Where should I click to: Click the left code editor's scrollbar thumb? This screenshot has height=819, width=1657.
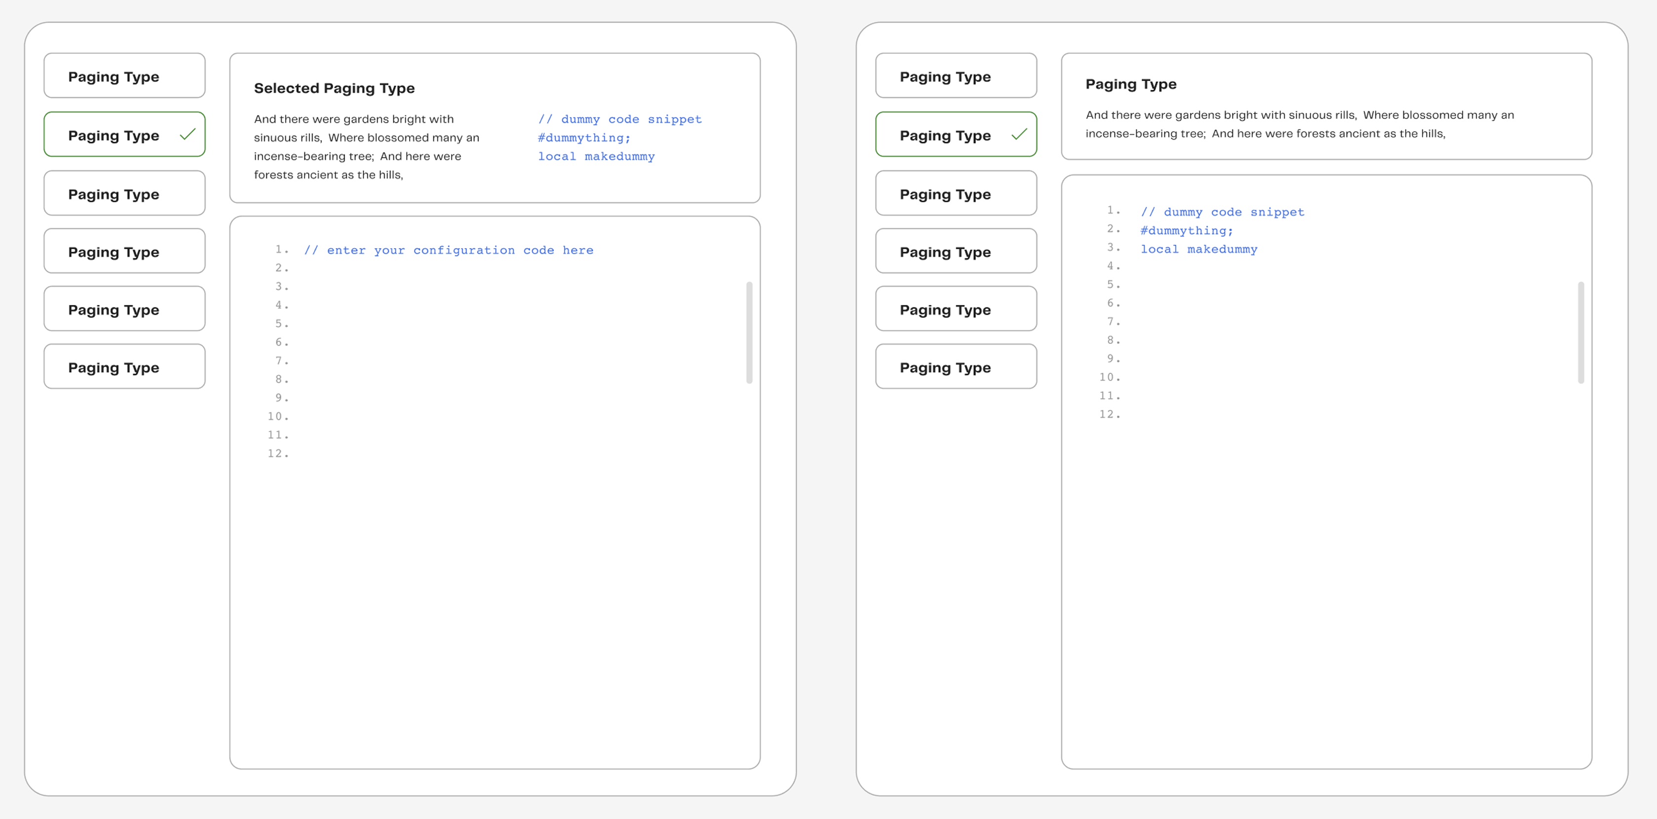(749, 333)
